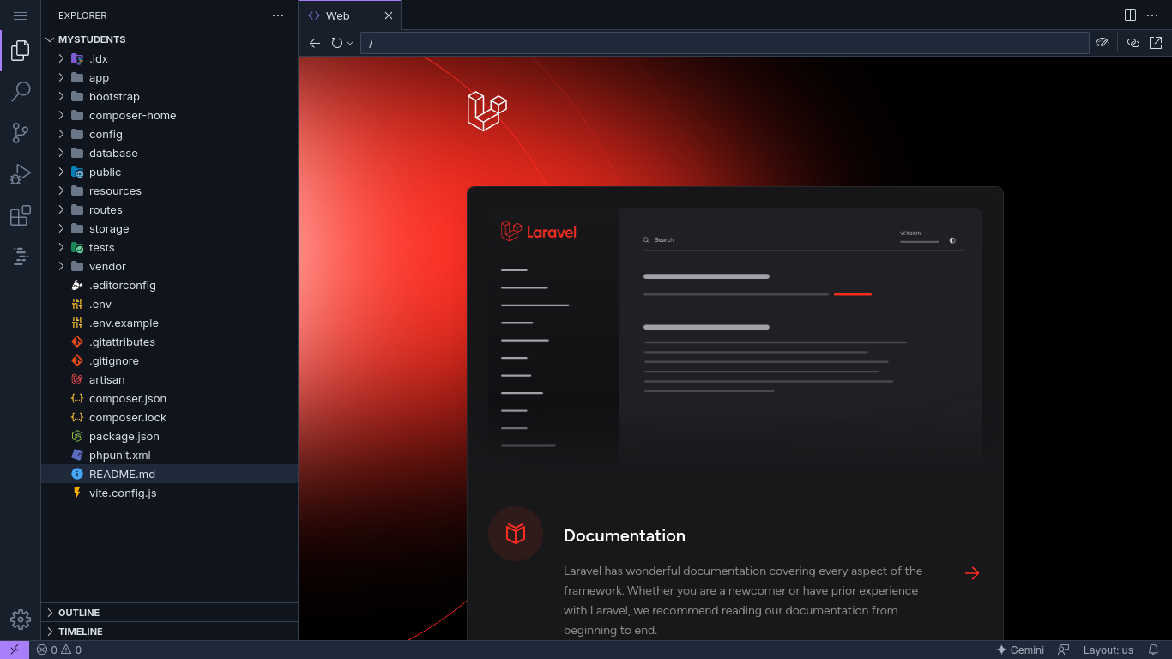This screenshot has height=659, width=1172.
Task: Open Explorer Views and More Actions ellipsis
Action: pyautogui.click(x=277, y=15)
